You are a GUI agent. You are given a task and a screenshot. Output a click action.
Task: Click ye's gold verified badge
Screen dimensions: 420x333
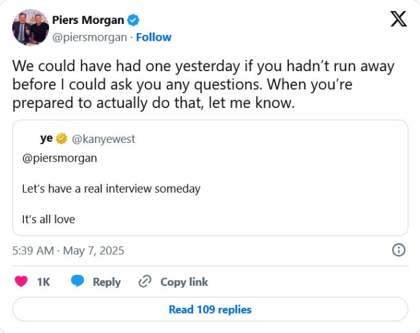tap(62, 138)
